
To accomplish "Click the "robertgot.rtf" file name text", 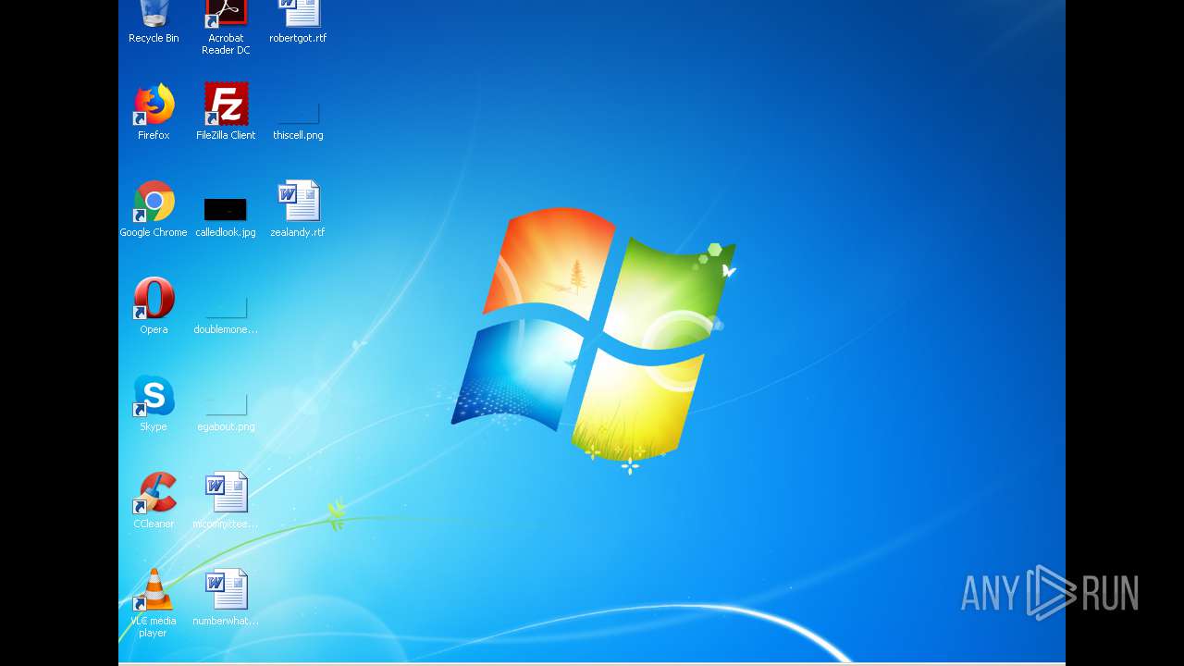I will [x=298, y=38].
